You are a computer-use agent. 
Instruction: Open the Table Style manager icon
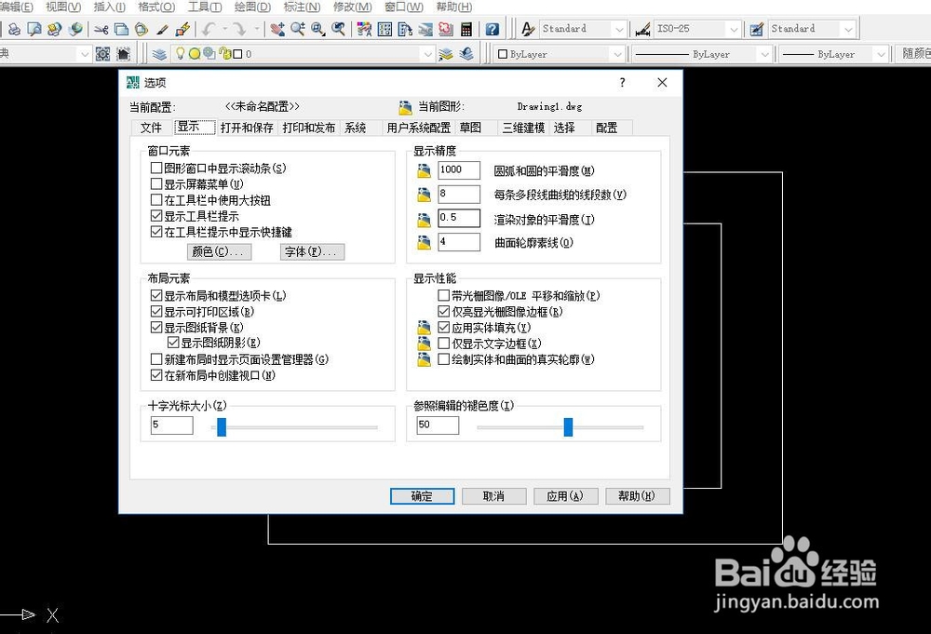pos(756,29)
